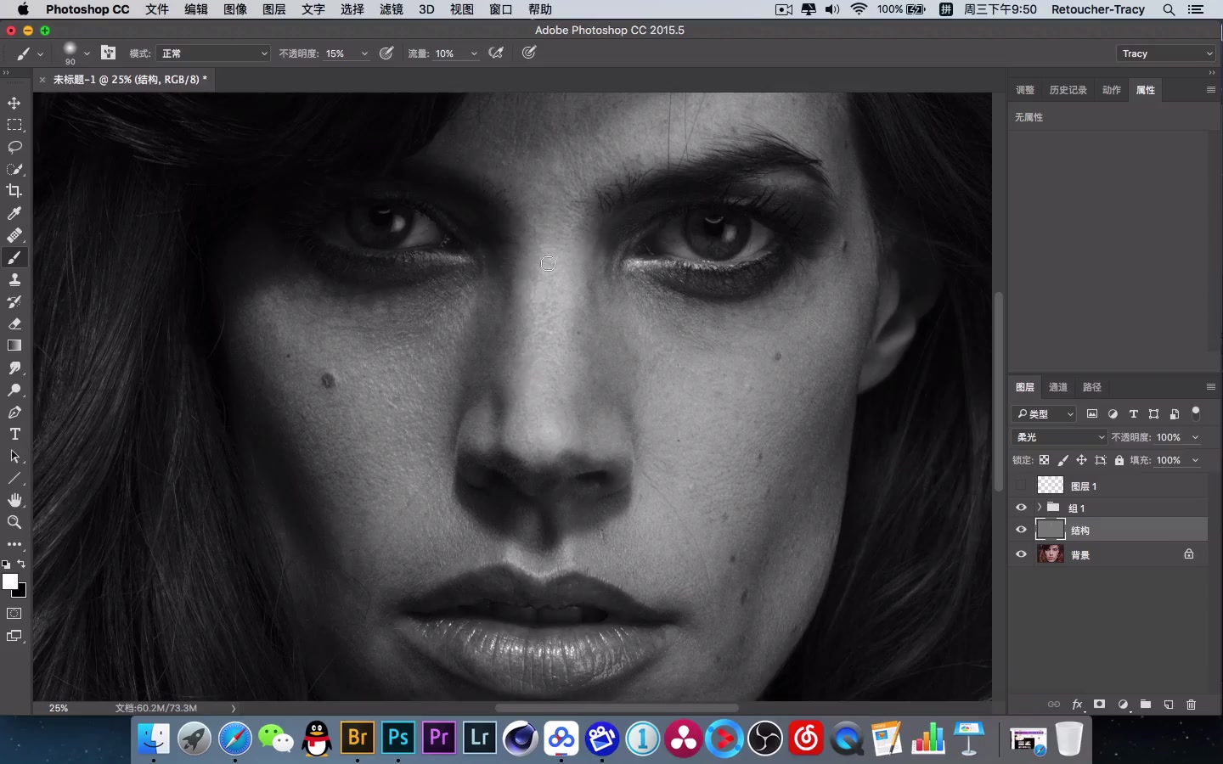
Task: Toggle pressure for brush size
Action: point(529,53)
